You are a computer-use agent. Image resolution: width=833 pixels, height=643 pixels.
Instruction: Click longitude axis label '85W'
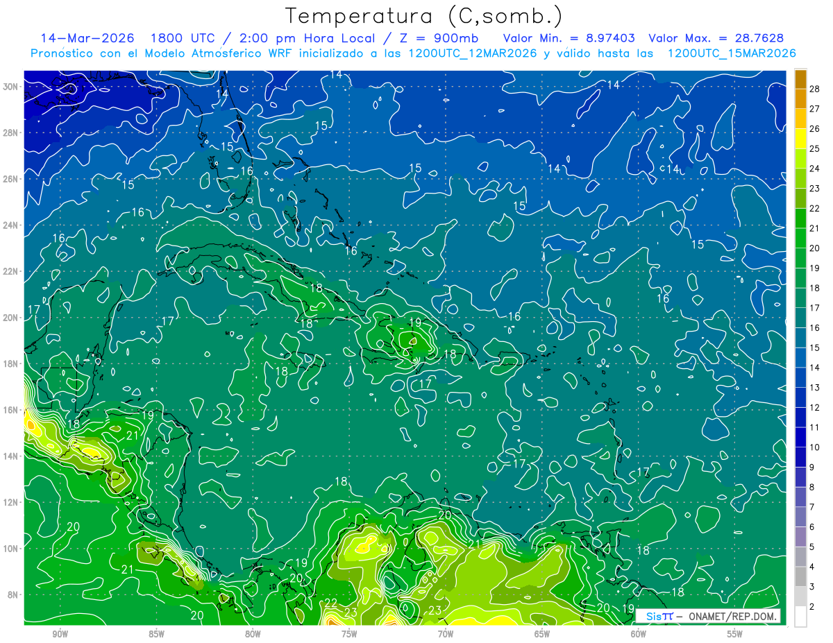pyautogui.click(x=156, y=634)
